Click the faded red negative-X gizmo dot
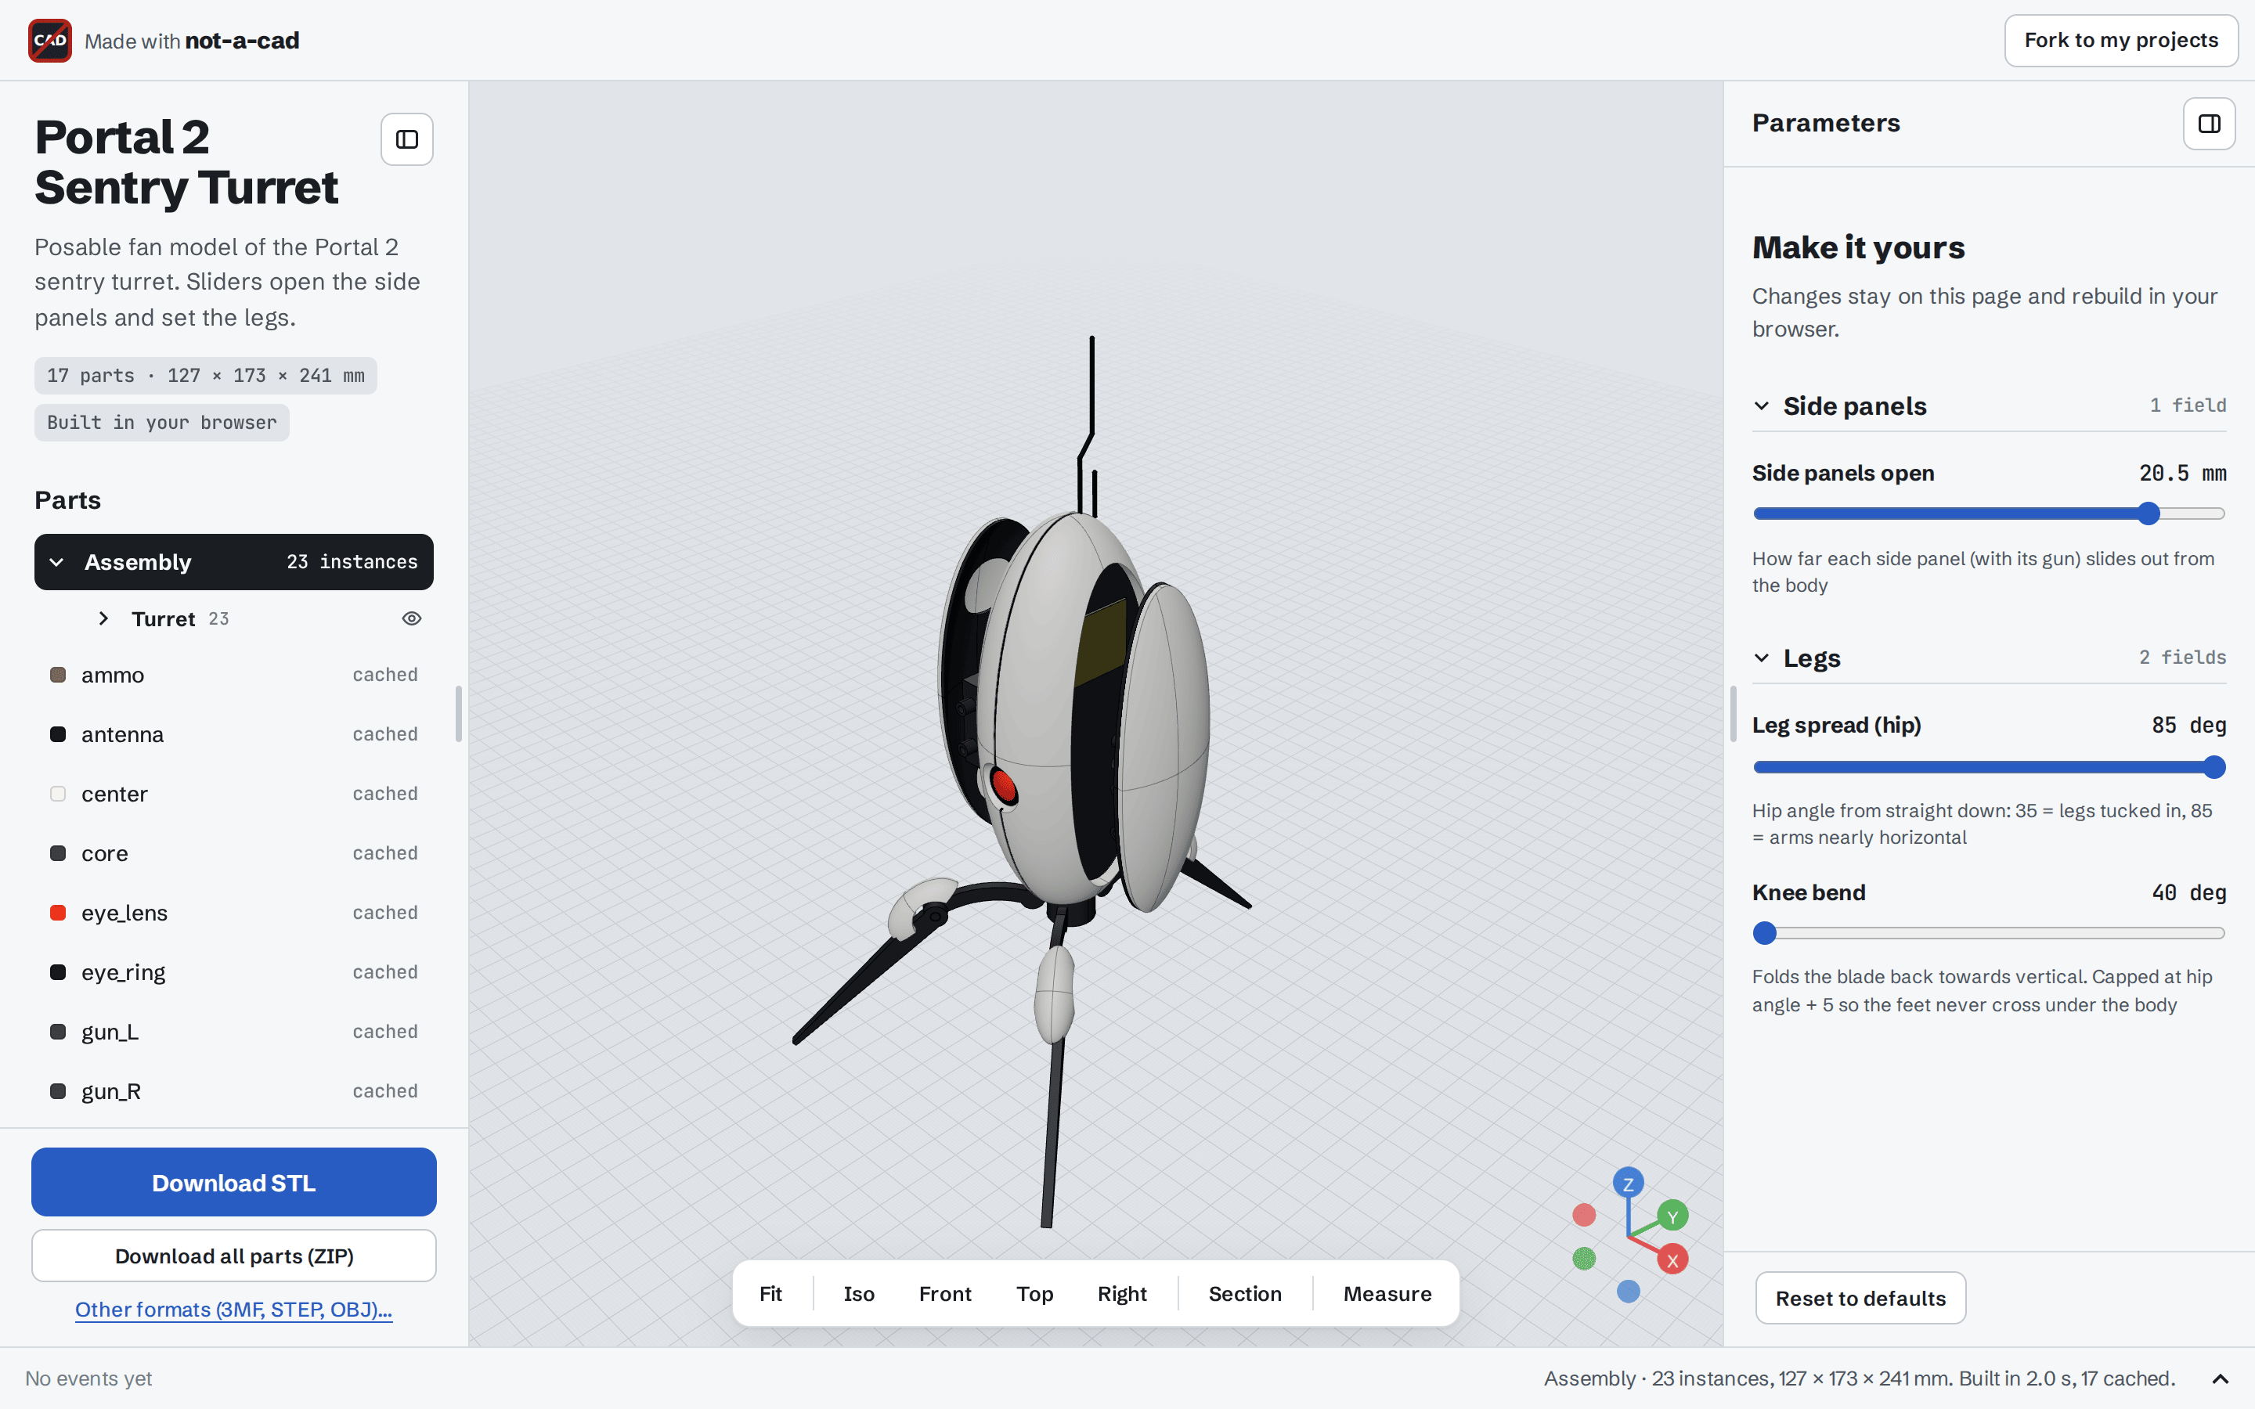The height and width of the screenshot is (1409, 2255). coord(1584,1215)
